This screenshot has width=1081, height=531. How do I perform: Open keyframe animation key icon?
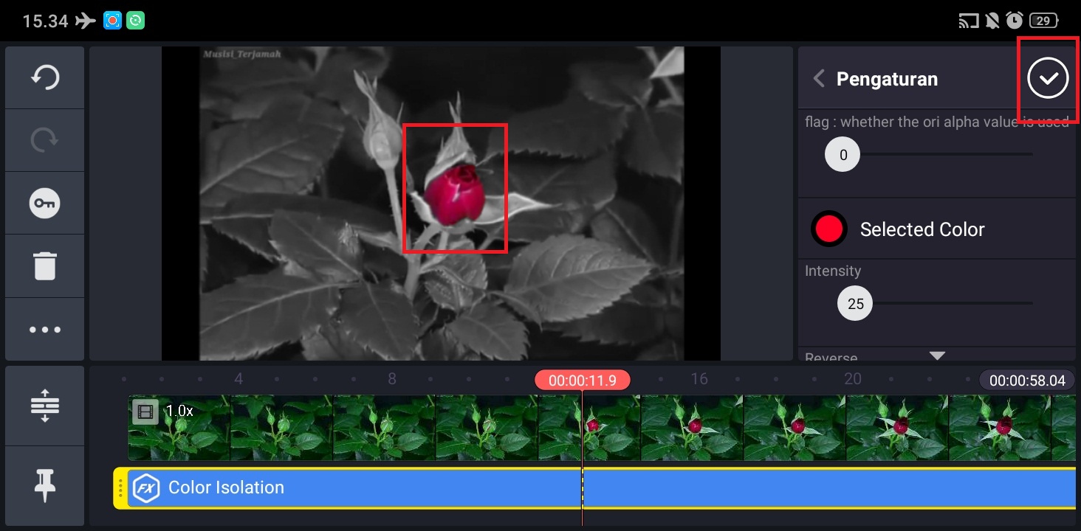tap(45, 204)
